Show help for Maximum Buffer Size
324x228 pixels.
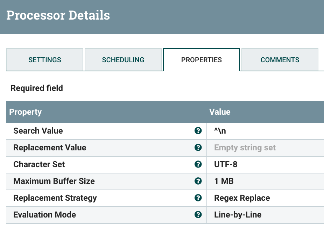(x=198, y=181)
